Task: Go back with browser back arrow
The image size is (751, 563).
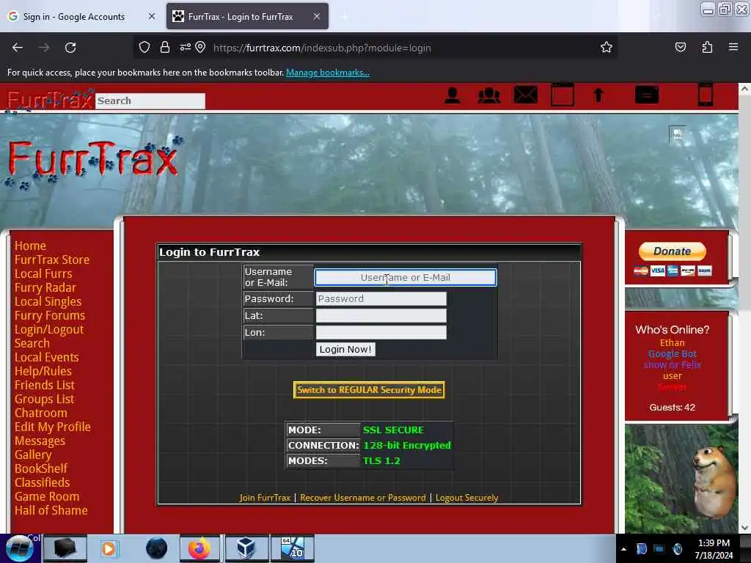Action: coord(18,48)
